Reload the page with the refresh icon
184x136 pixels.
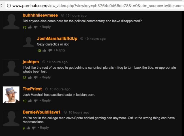(1, 5)
